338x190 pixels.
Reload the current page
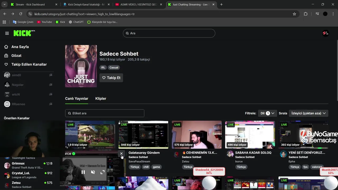[x=21, y=14]
